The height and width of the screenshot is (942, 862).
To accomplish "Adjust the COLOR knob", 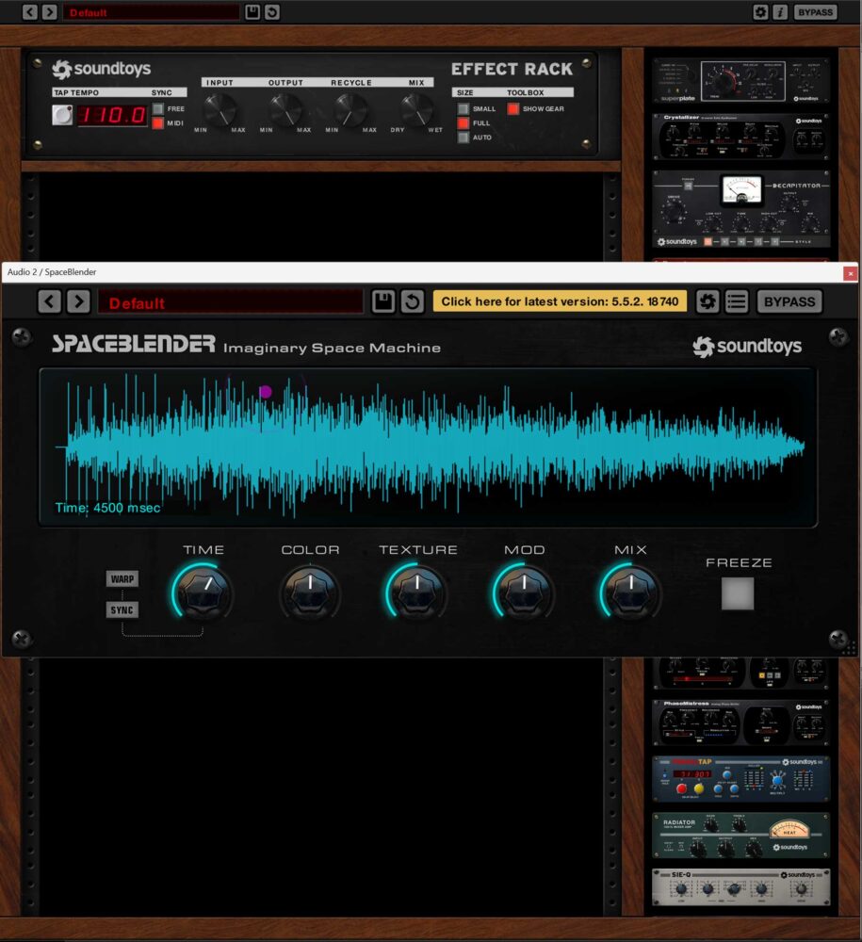I will tap(310, 593).
